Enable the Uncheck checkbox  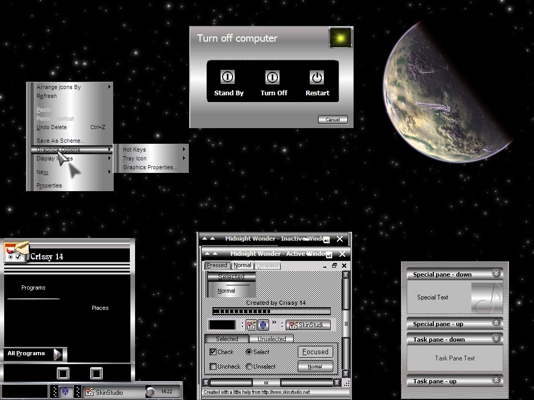(213, 366)
